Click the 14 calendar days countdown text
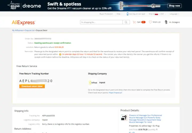192x133 pixels. coord(82,54)
